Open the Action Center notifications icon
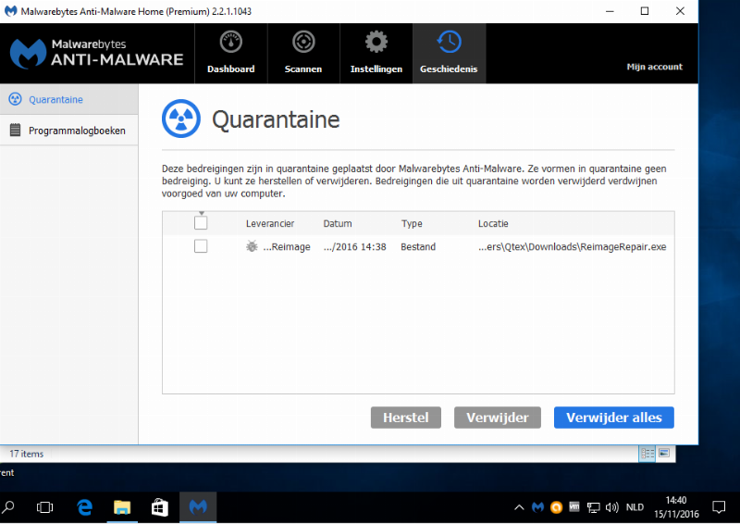Screen dimensions: 740x524 coord(719,507)
